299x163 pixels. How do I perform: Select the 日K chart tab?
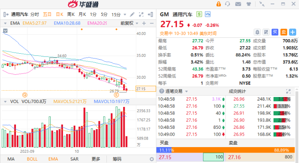click(59, 14)
